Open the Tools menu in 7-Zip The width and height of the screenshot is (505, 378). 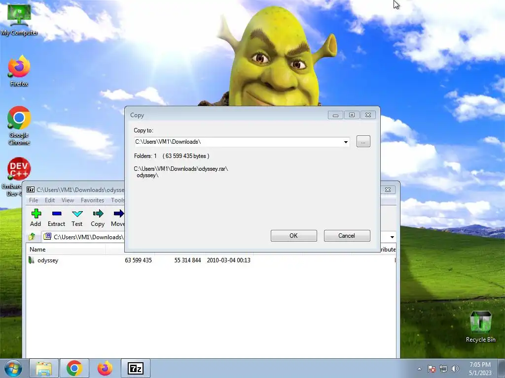click(x=117, y=200)
